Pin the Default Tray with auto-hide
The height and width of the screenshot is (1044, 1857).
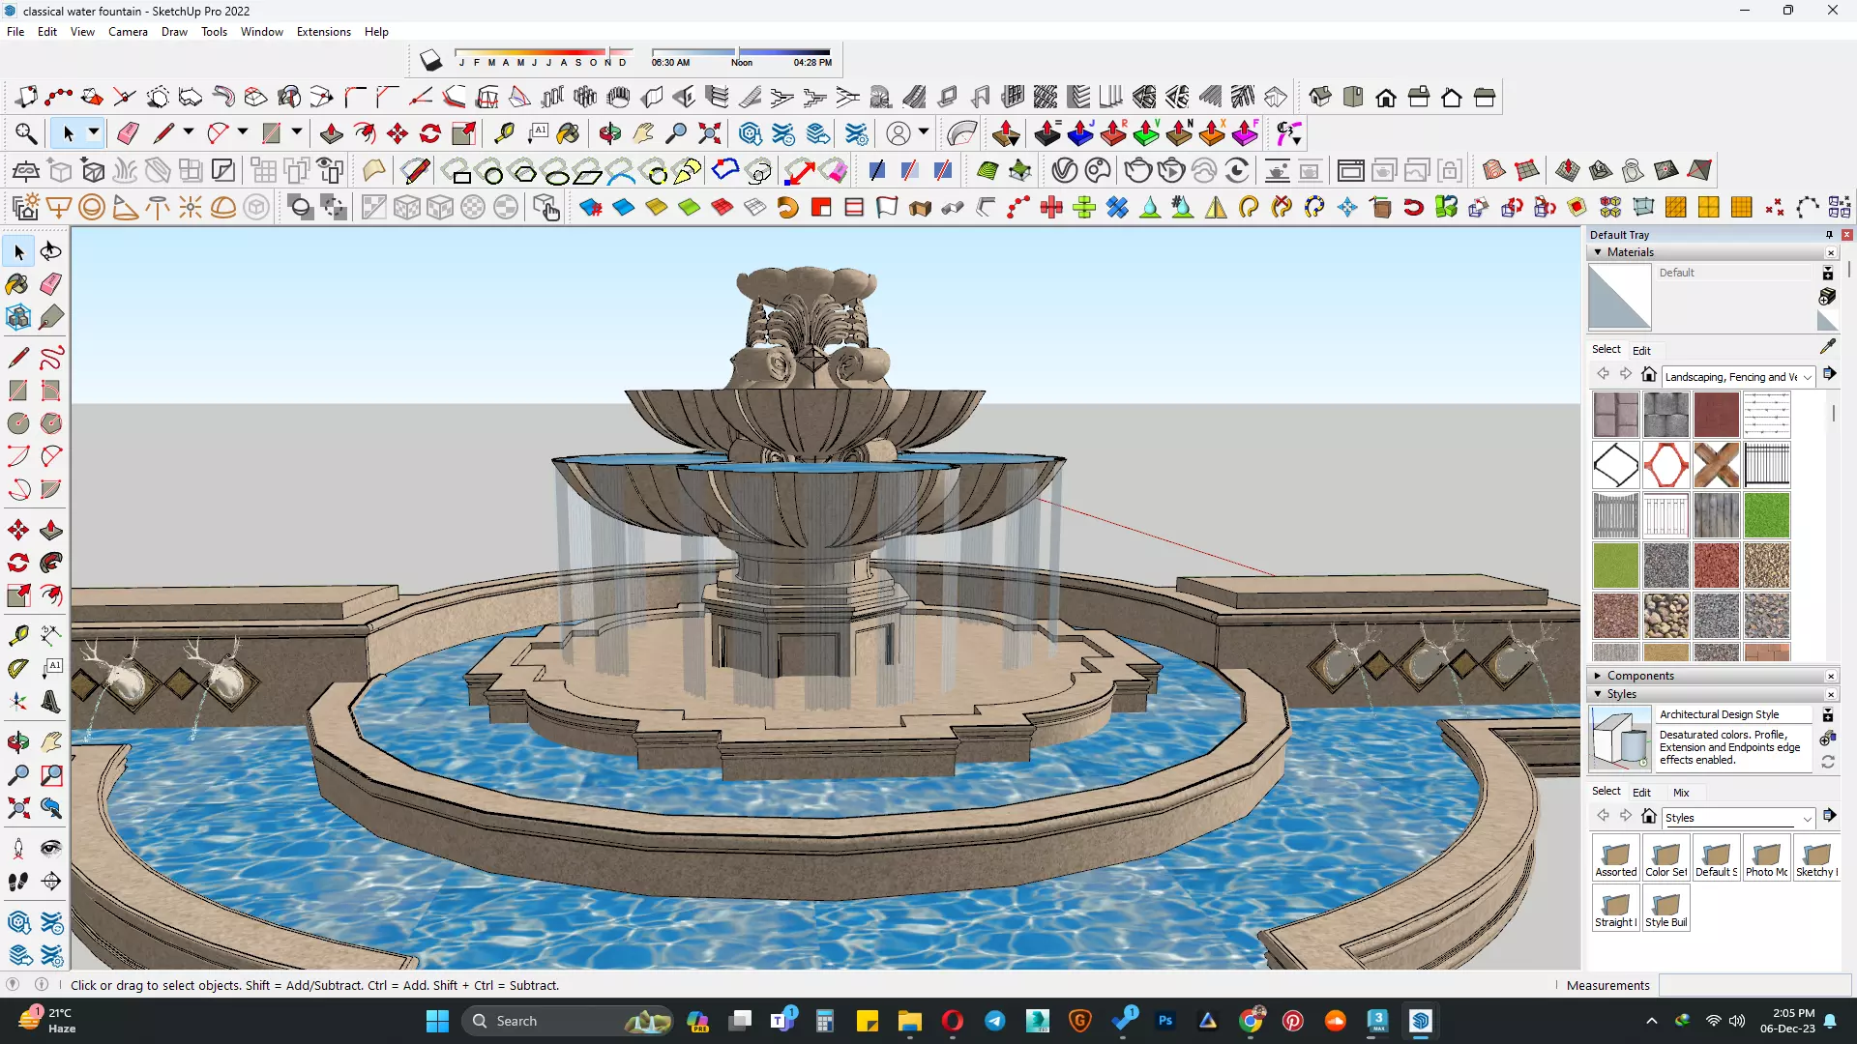click(x=1828, y=235)
